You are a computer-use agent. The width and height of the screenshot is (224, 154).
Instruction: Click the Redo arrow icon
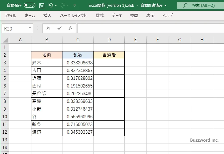point(63,6)
